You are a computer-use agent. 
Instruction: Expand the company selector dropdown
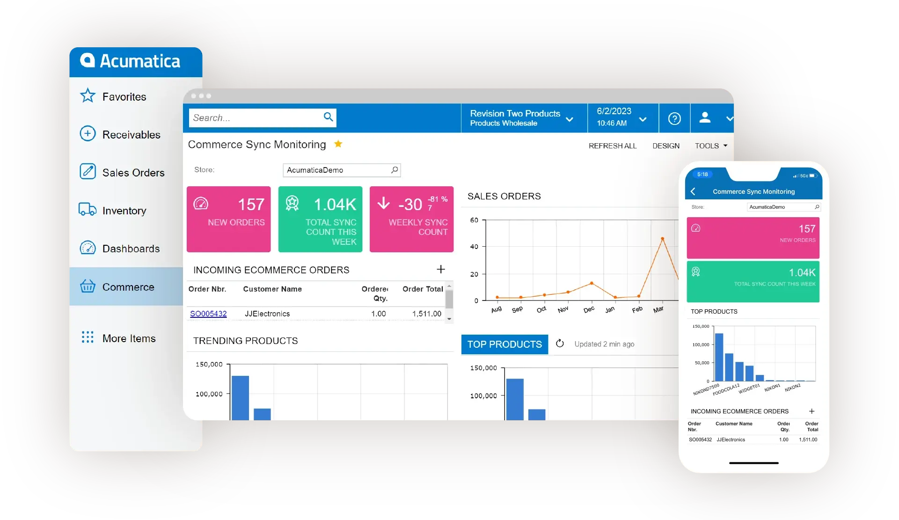tap(571, 117)
